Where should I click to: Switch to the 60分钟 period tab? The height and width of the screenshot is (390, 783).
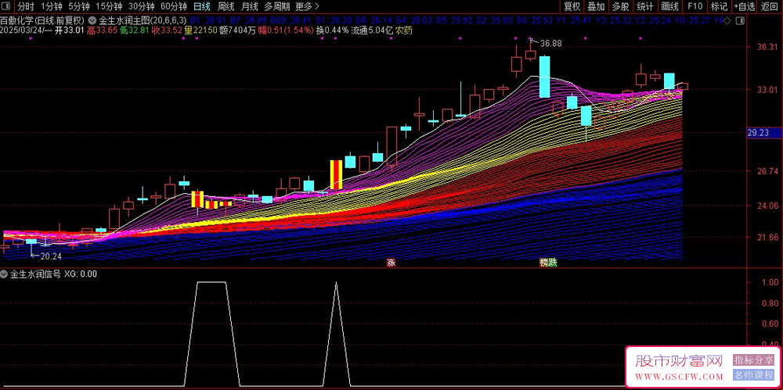point(174,6)
